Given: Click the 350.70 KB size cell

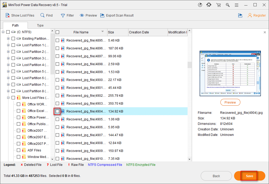Looking at the screenshot, I should [116, 104].
